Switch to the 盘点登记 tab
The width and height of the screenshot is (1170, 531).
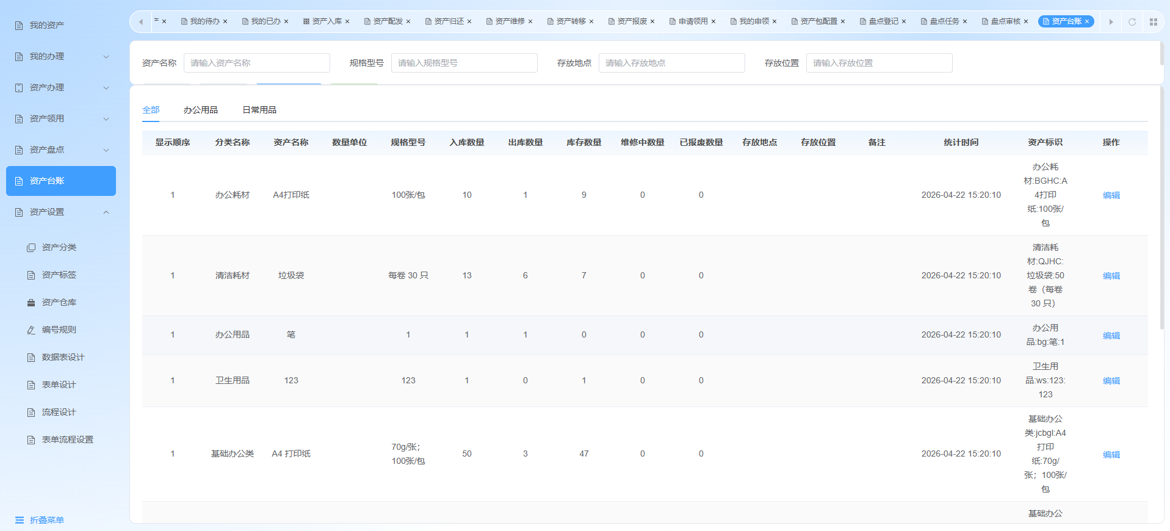(883, 21)
